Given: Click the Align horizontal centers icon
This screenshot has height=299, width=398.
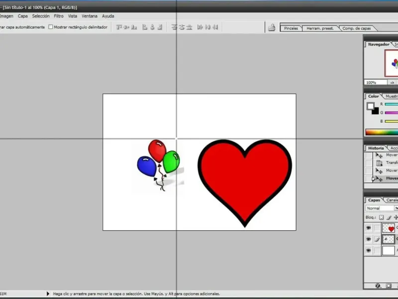Looking at the screenshot, I should [152, 27].
